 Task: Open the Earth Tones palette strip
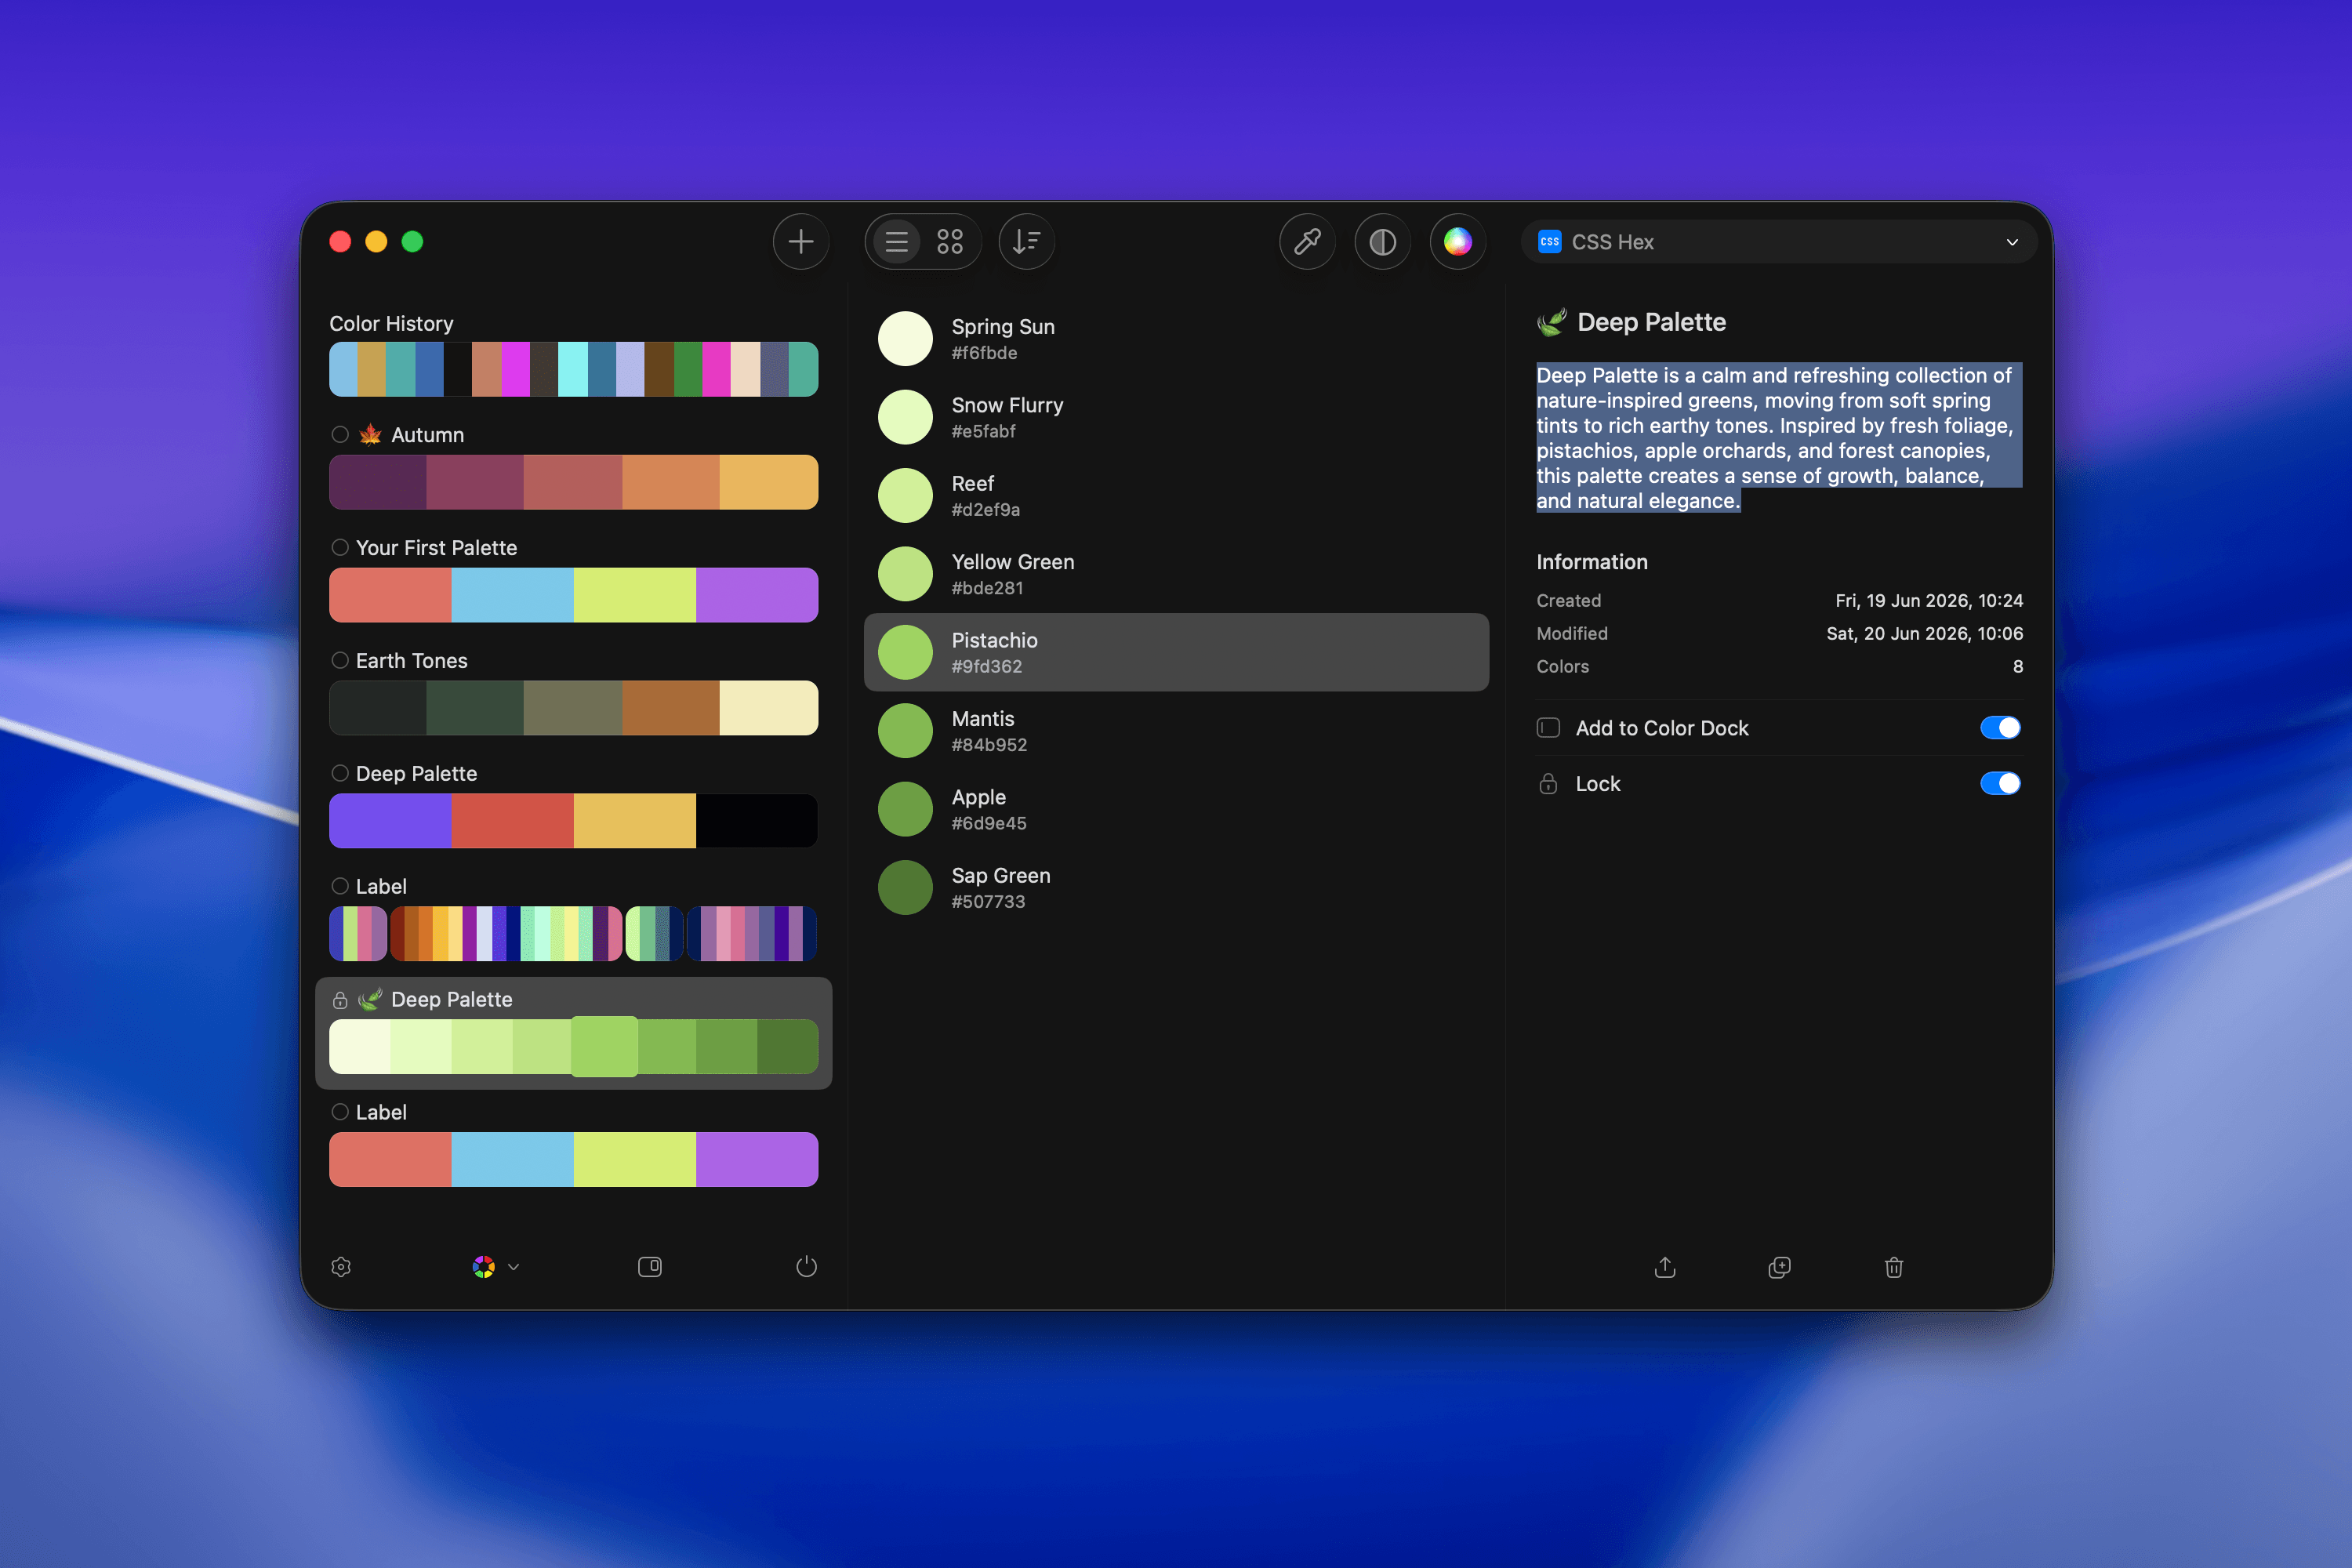click(574, 708)
